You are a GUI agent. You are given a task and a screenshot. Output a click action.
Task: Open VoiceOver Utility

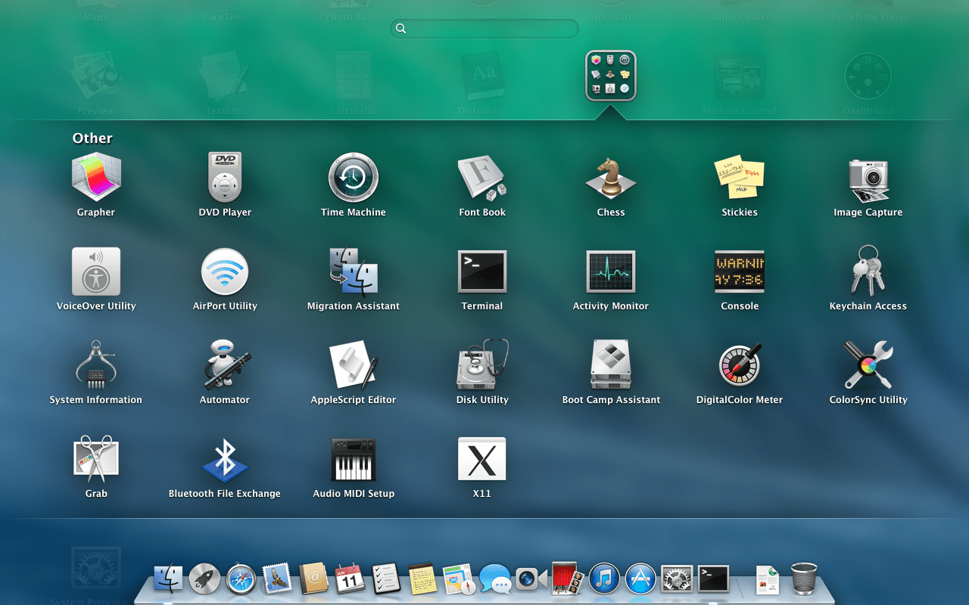[96, 271]
